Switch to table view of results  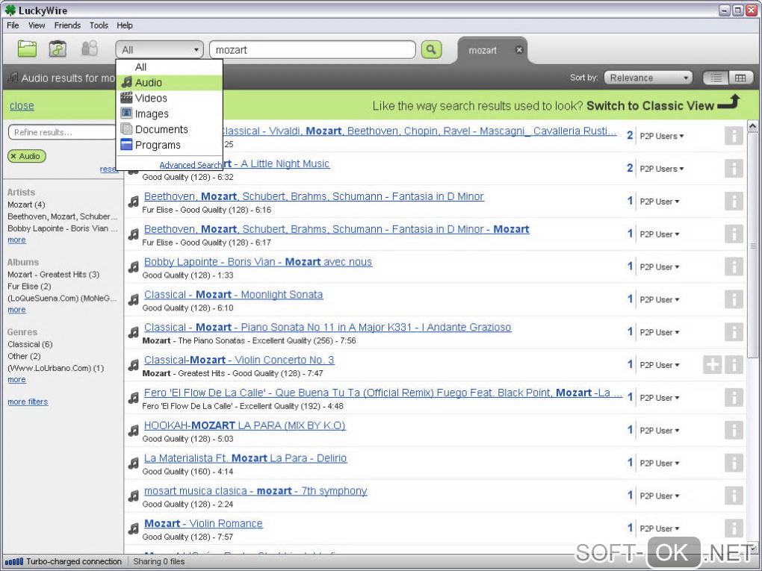coord(740,78)
